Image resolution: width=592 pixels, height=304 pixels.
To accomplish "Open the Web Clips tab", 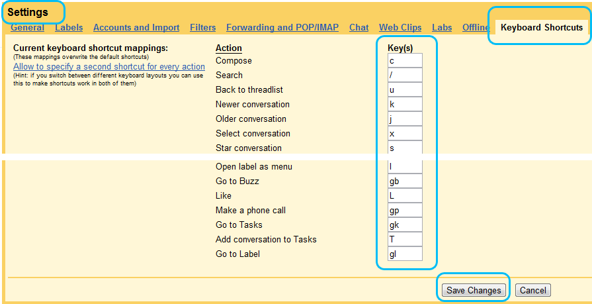I will (400, 28).
